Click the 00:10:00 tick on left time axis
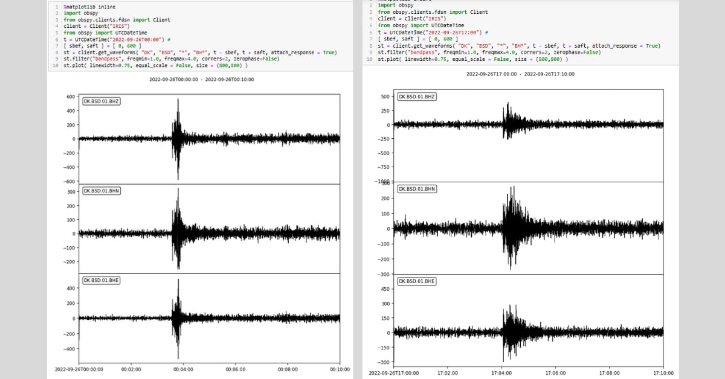 coord(339,369)
